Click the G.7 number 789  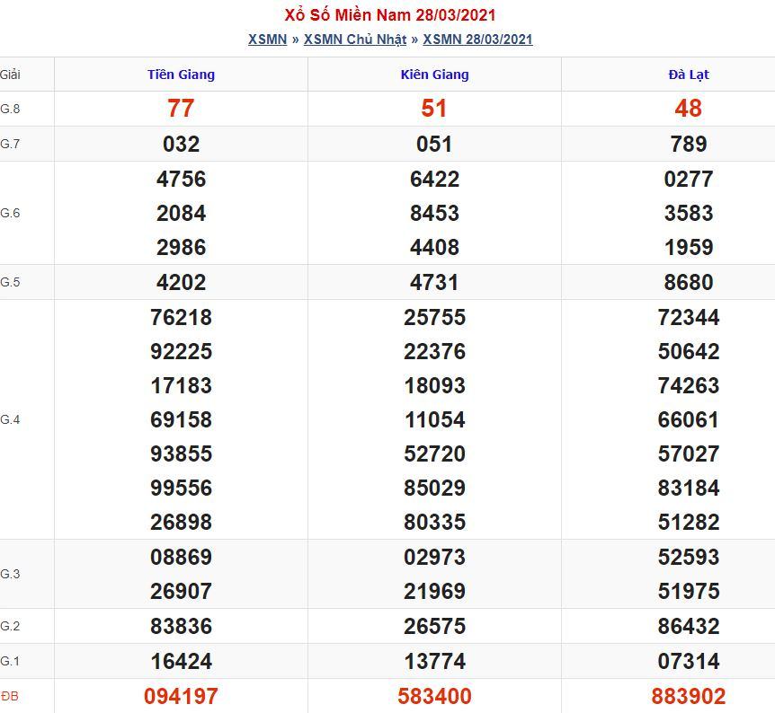(689, 145)
